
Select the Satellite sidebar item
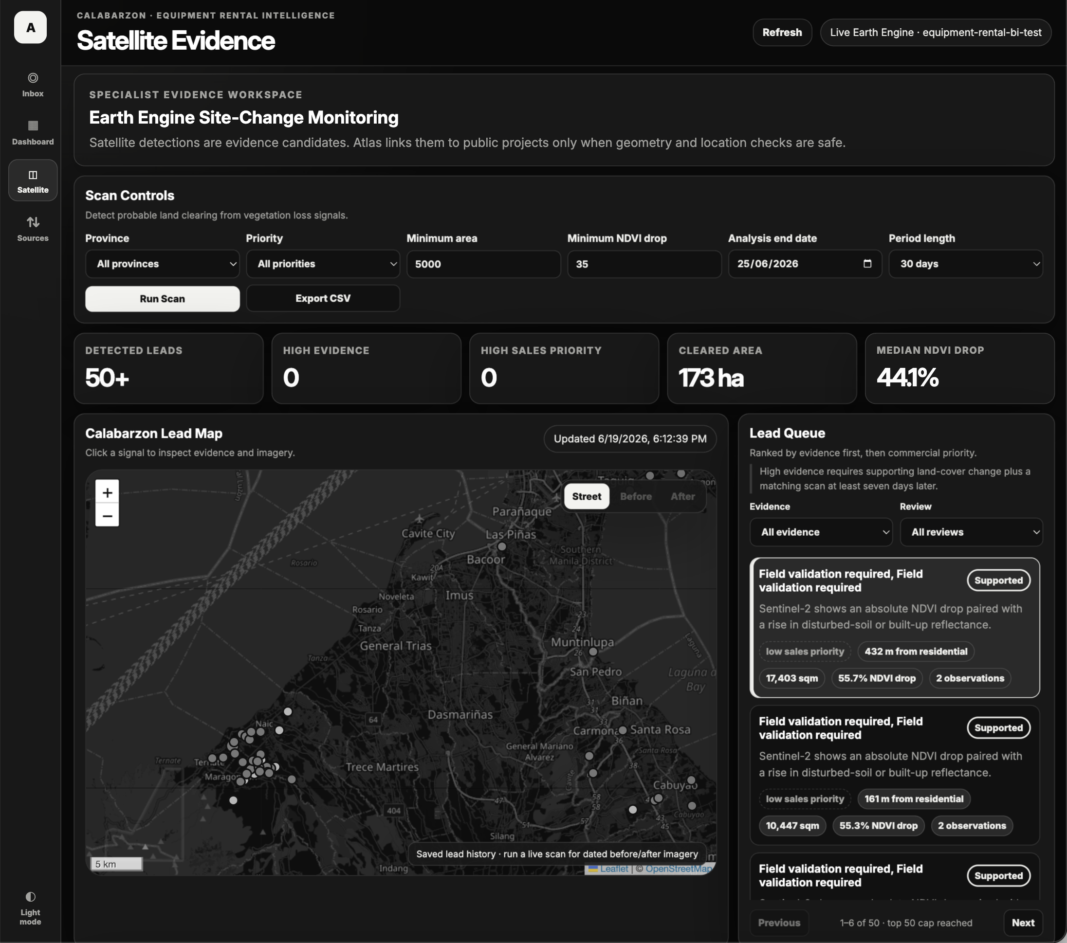[x=33, y=181]
